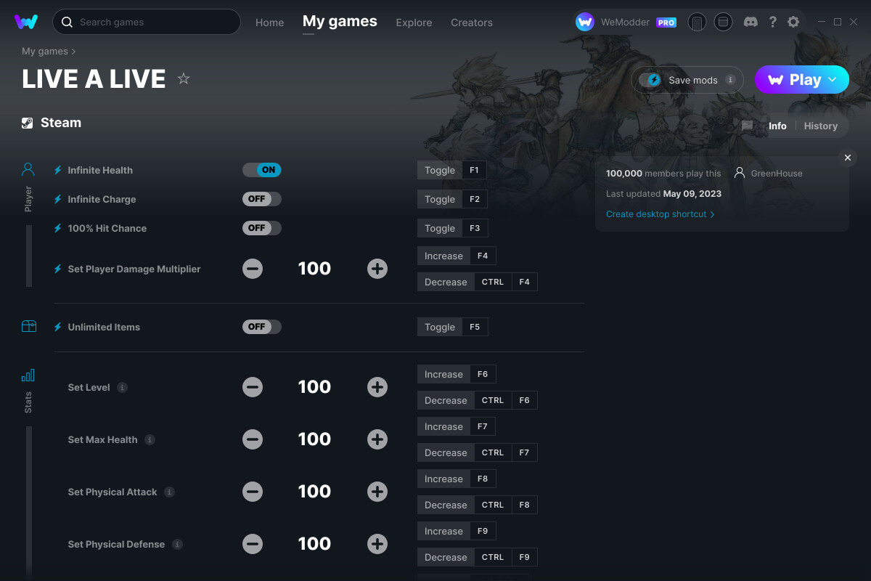Image resolution: width=871 pixels, height=581 pixels.
Task: Click Toggle F2 hotkey for Infinite Charge
Action: 452,199
